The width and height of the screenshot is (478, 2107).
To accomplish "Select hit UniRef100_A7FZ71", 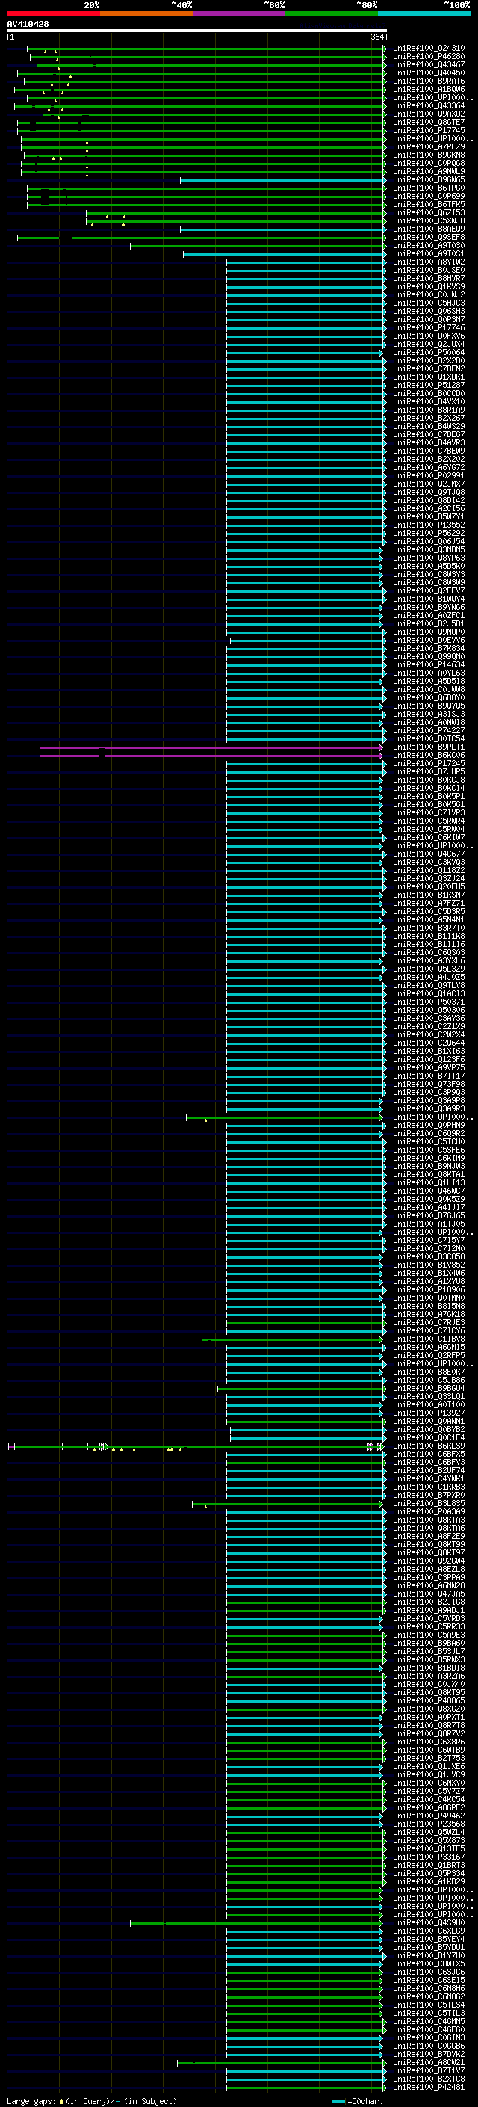I will [429, 903].
